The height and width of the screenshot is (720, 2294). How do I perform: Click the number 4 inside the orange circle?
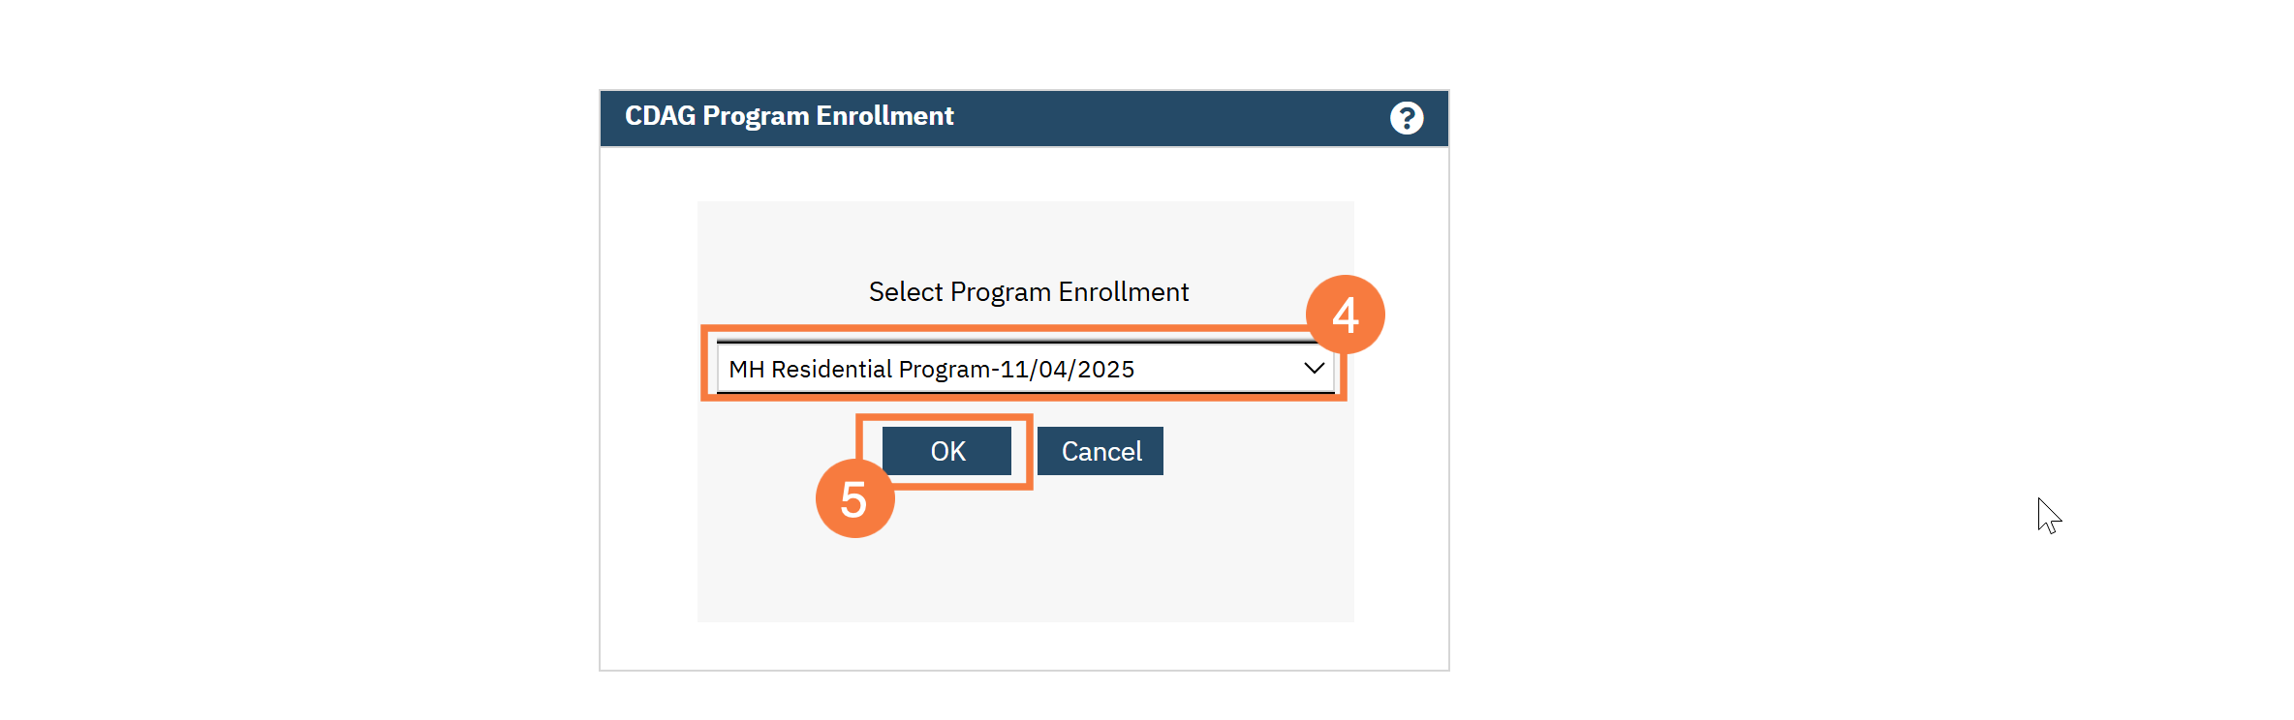pyautogui.click(x=1345, y=315)
